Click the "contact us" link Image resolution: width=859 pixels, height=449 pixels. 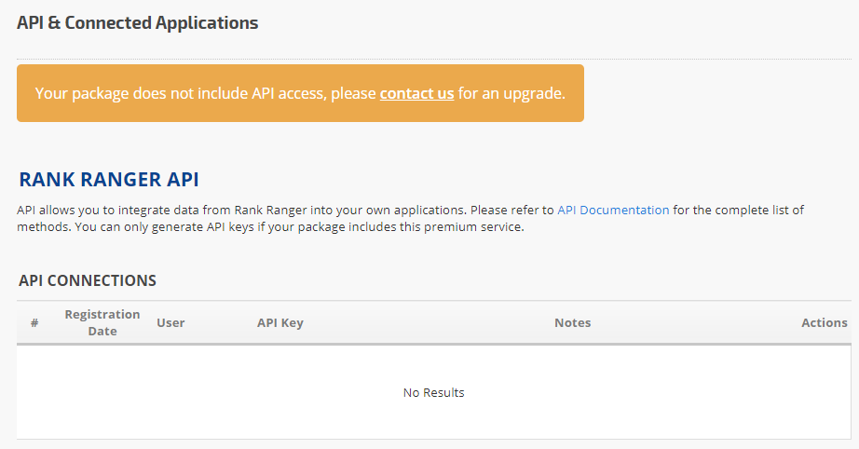tap(416, 93)
